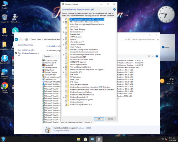Open File Explorer from the taskbar
178x142 pixels.
78,139
